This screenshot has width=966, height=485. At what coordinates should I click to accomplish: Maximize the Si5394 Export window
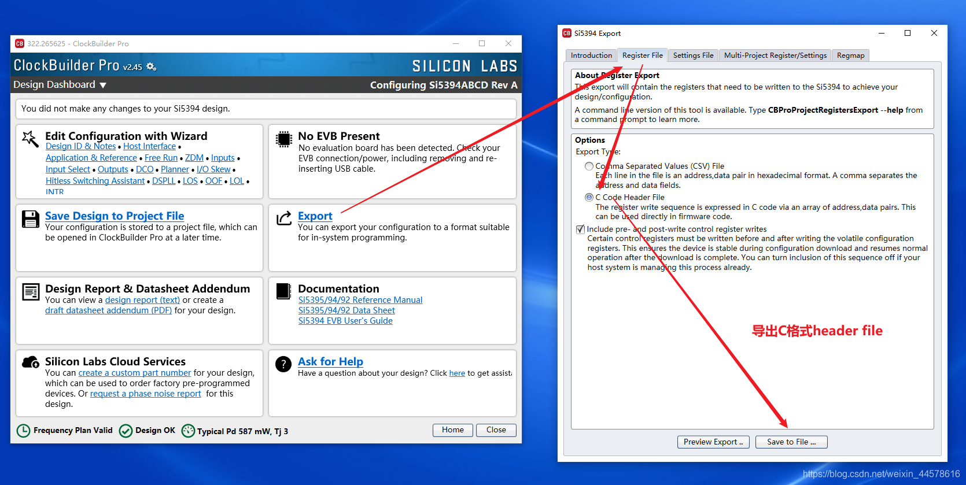pos(908,33)
